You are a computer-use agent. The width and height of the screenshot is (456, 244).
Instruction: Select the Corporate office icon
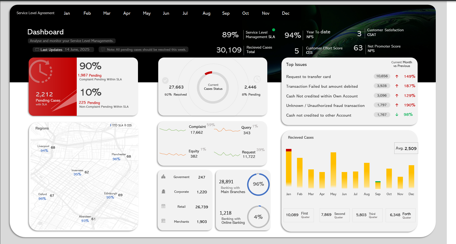[x=163, y=191]
